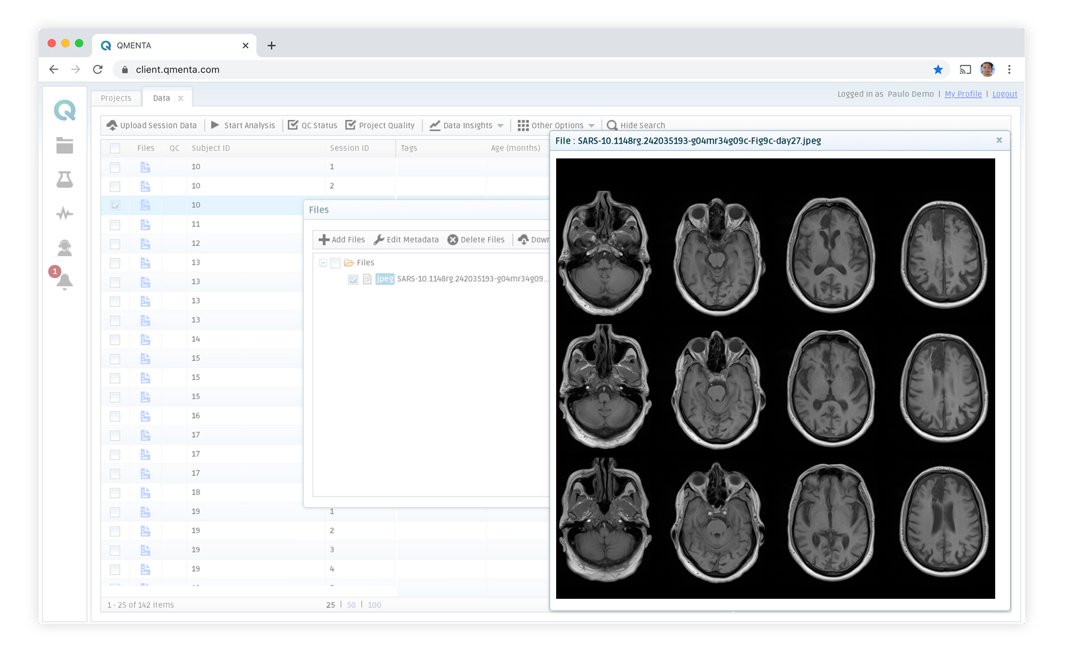Show 25 items per page

(x=330, y=605)
